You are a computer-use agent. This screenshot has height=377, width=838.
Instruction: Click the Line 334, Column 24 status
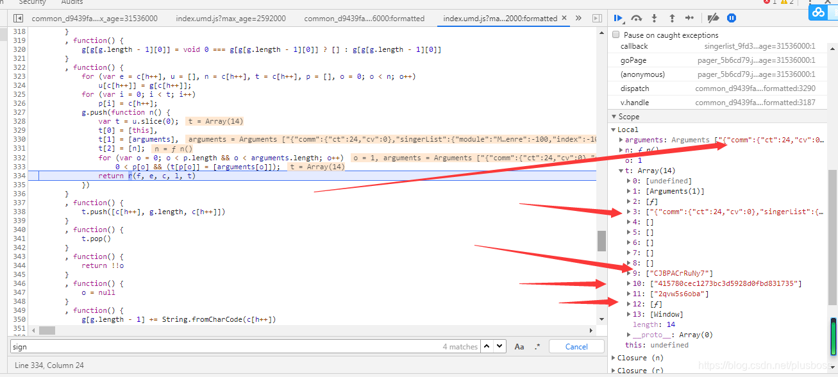[49, 365]
